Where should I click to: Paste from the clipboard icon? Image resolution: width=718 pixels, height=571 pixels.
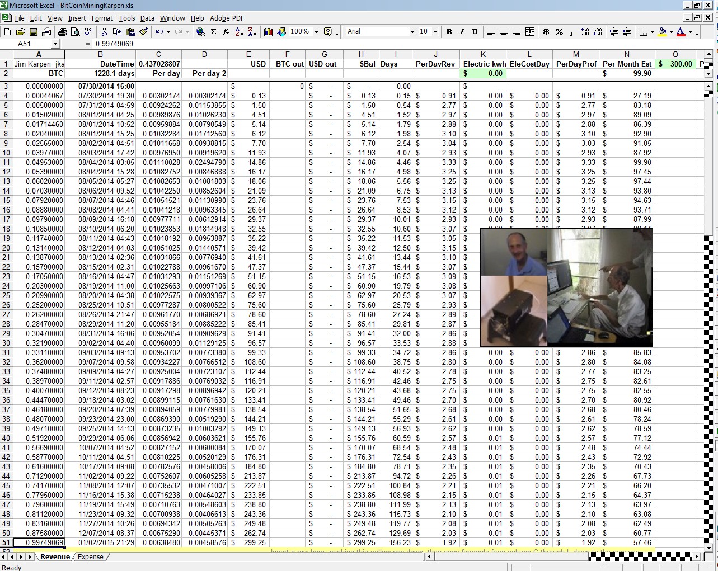(130, 32)
